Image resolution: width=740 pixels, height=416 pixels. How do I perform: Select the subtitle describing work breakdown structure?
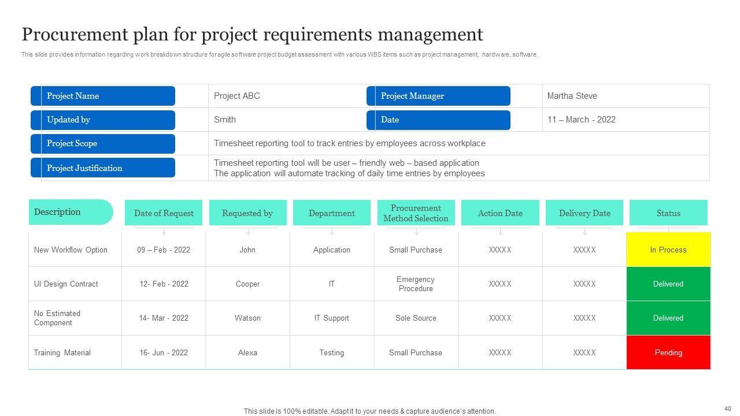pos(280,55)
